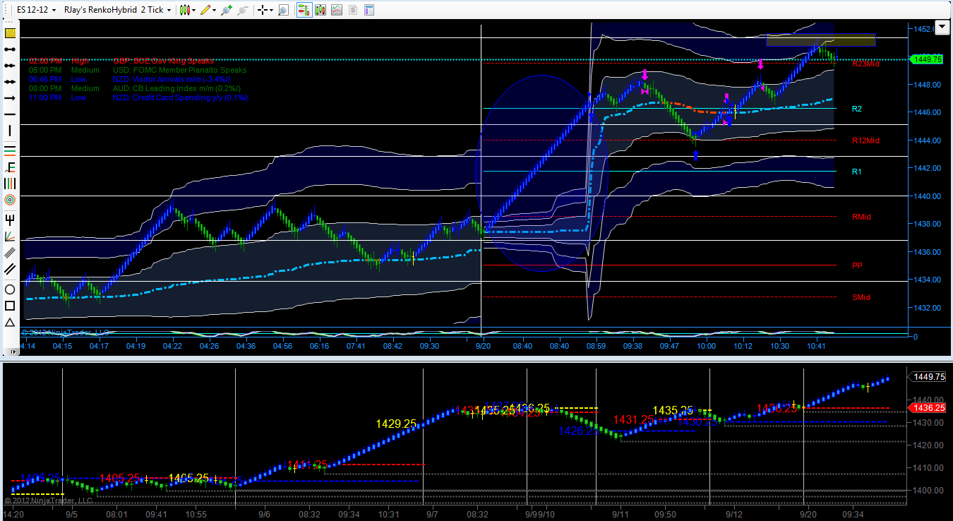
Task: Select the Gann Fan tool
Action: [x=10, y=236]
